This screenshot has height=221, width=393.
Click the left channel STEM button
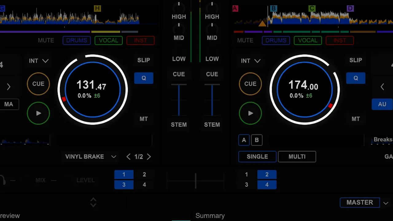pyautogui.click(x=179, y=125)
